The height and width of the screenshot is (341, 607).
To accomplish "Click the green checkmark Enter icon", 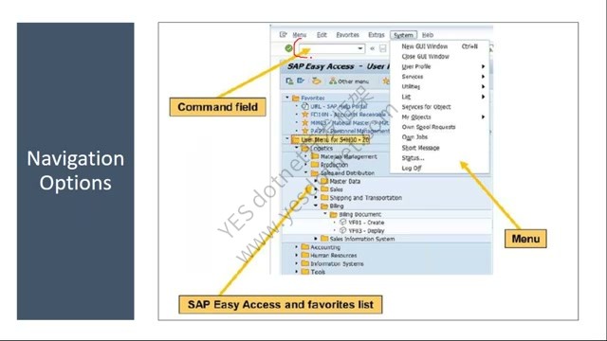I will (x=288, y=48).
